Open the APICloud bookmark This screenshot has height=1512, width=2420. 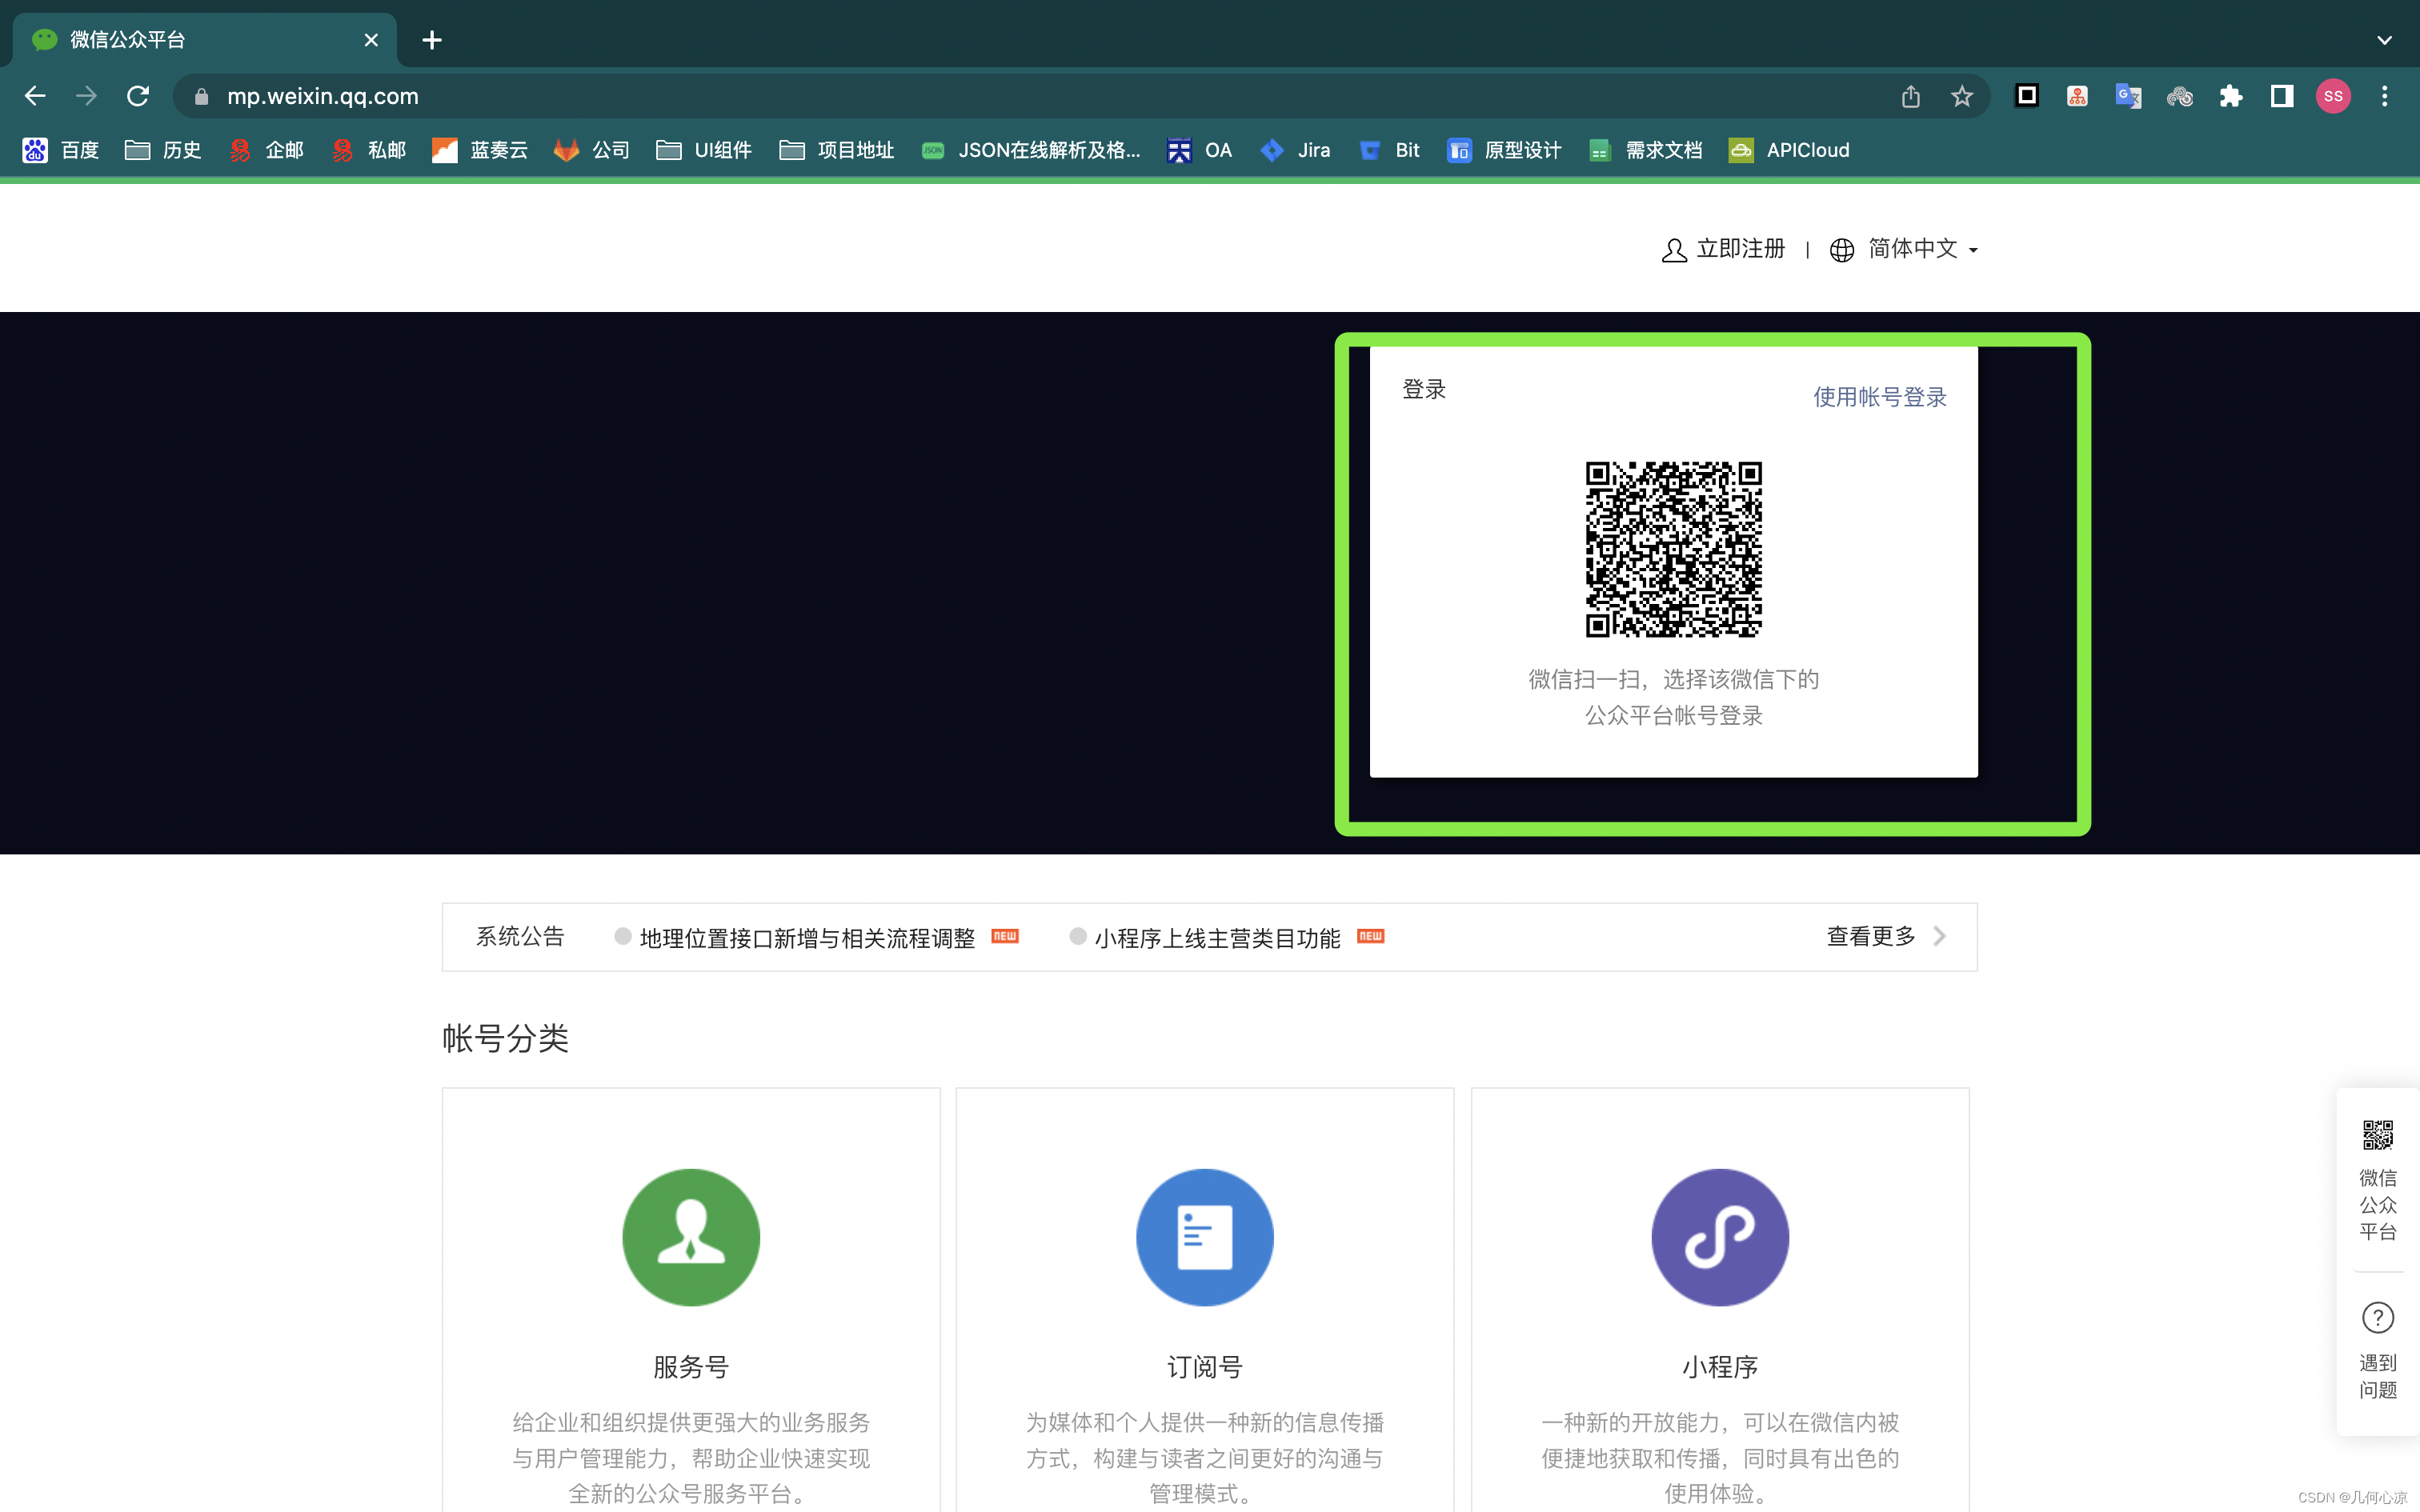(x=1789, y=150)
